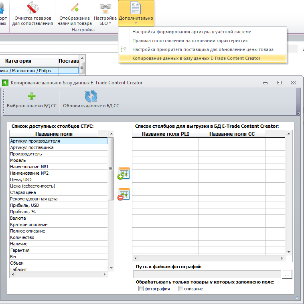Select Модель field row
The image size is (304, 304).
point(59,160)
